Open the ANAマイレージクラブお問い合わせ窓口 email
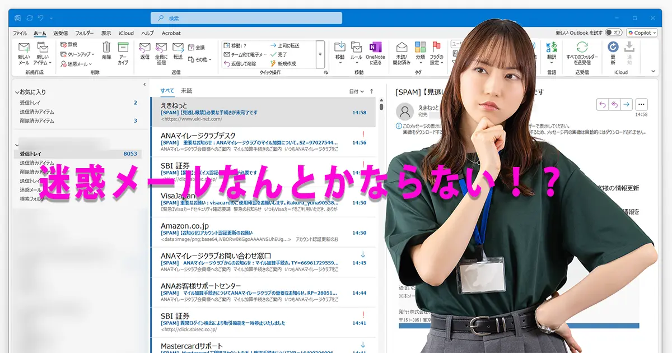 (x=263, y=262)
